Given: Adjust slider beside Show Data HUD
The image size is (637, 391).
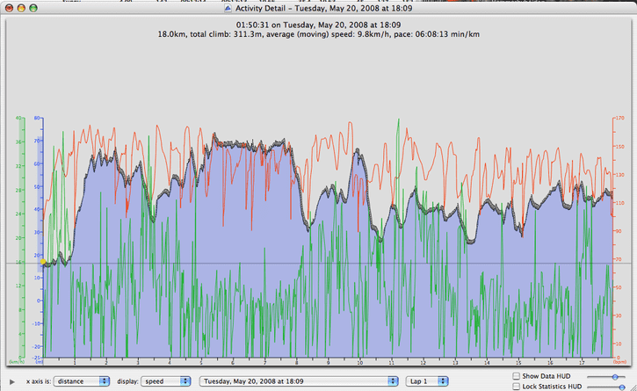Looking at the screenshot, I should tap(606, 377).
